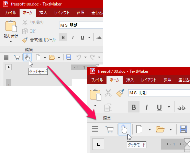The height and width of the screenshot is (153, 190).
Task: Open 挿入 tab in upper window
Action: [x=43, y=13]
